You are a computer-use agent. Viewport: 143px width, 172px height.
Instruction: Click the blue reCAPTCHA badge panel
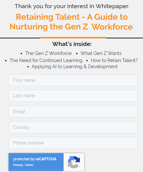point(36,162)
